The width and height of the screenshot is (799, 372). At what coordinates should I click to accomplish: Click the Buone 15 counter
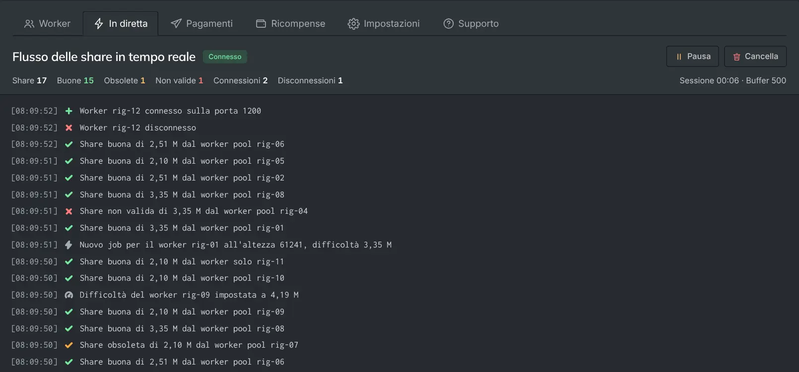(x=75, y=80)
